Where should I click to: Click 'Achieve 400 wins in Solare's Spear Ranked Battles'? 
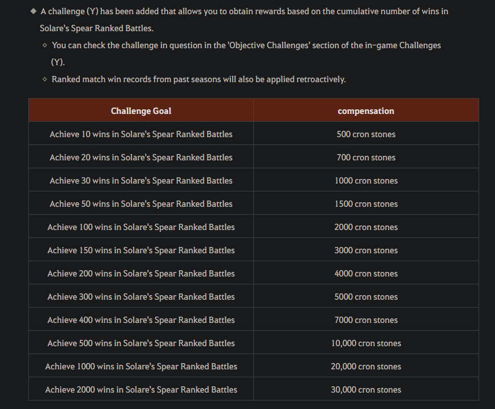click(141, 320)
